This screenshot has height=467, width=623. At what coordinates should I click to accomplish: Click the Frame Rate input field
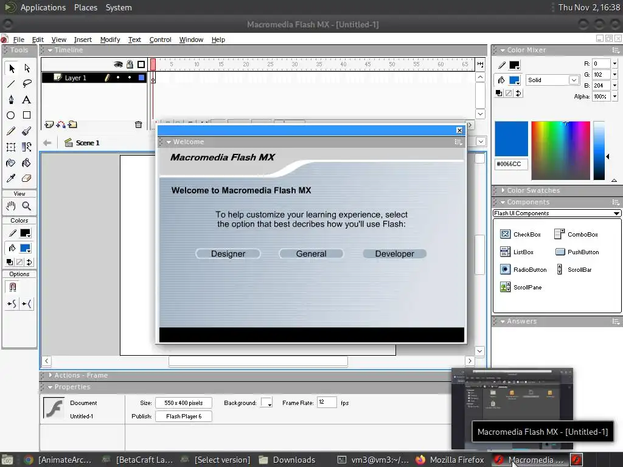[x=327, y=403]
